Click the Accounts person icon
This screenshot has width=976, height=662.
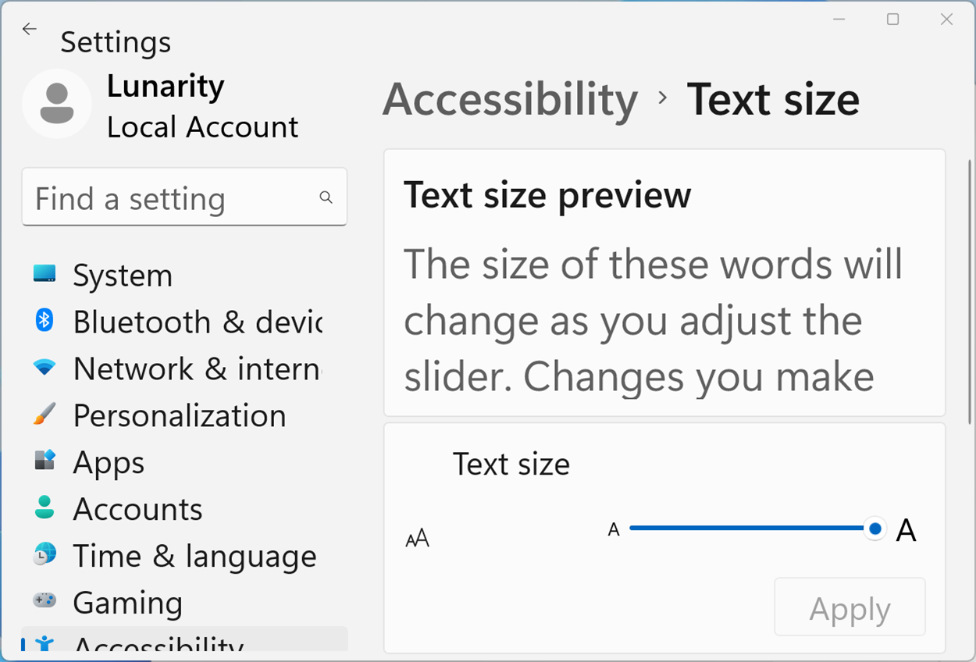point(45,508)
